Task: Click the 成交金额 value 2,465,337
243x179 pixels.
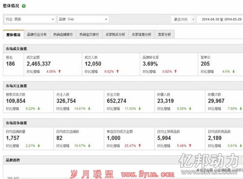Action: tap(39, 64)
